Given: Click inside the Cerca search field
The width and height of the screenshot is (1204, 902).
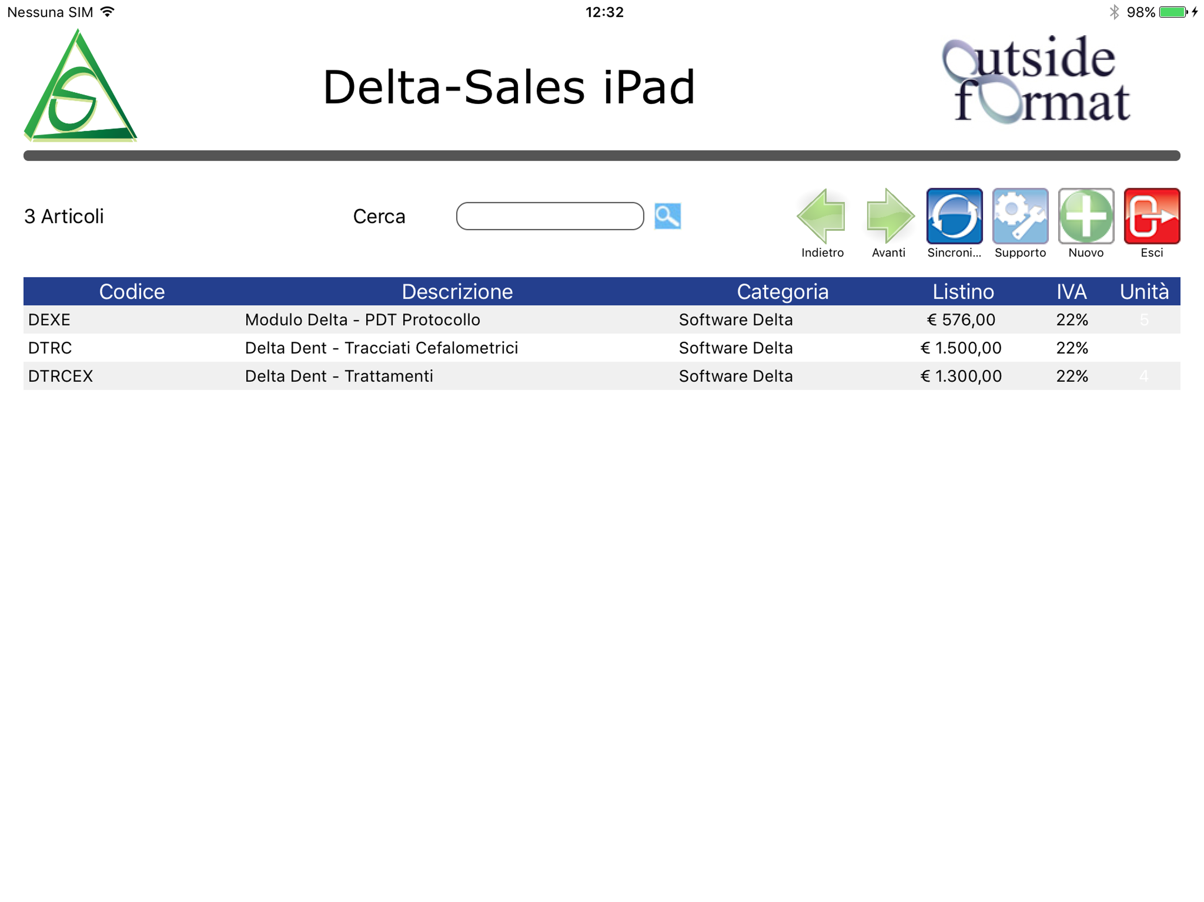Looking at the screenshot, I should pos(550,217).
